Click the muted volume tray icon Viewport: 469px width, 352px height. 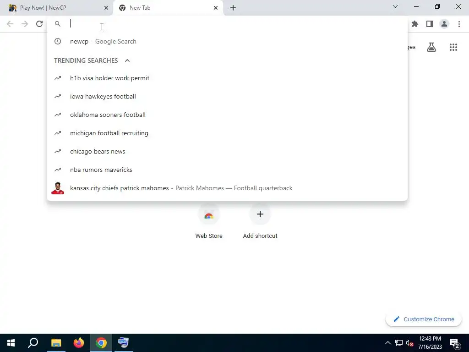coord(409,343)
